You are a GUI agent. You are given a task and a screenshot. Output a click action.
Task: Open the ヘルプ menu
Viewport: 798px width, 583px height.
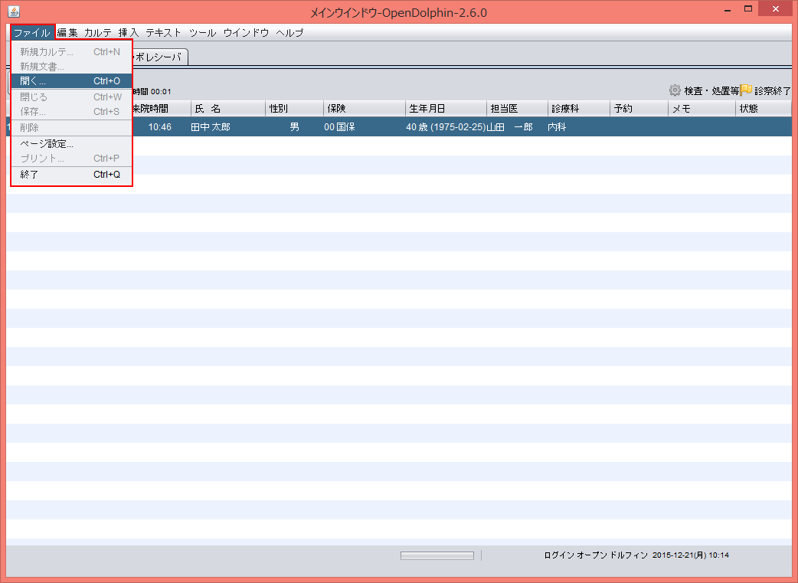point(289,33)
